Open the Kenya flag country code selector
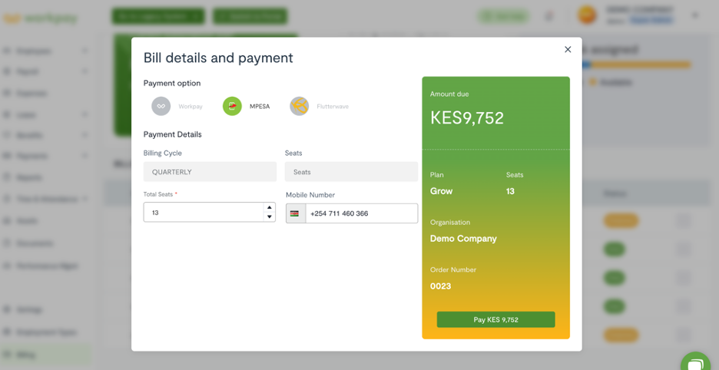The image size is (719, 370). coord(296,213)
